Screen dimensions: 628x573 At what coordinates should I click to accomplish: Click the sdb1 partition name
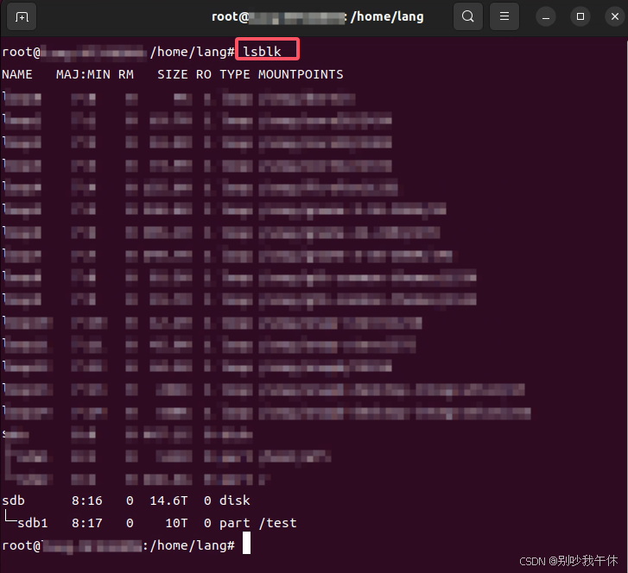pyautogui.click(x=33, y=523)
